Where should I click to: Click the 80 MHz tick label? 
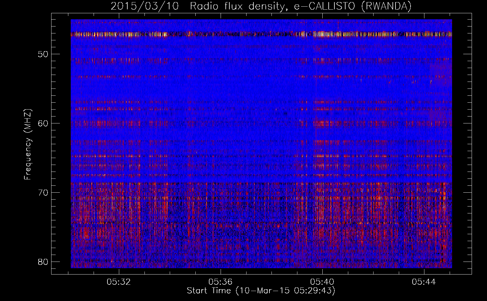pos(43,262)
